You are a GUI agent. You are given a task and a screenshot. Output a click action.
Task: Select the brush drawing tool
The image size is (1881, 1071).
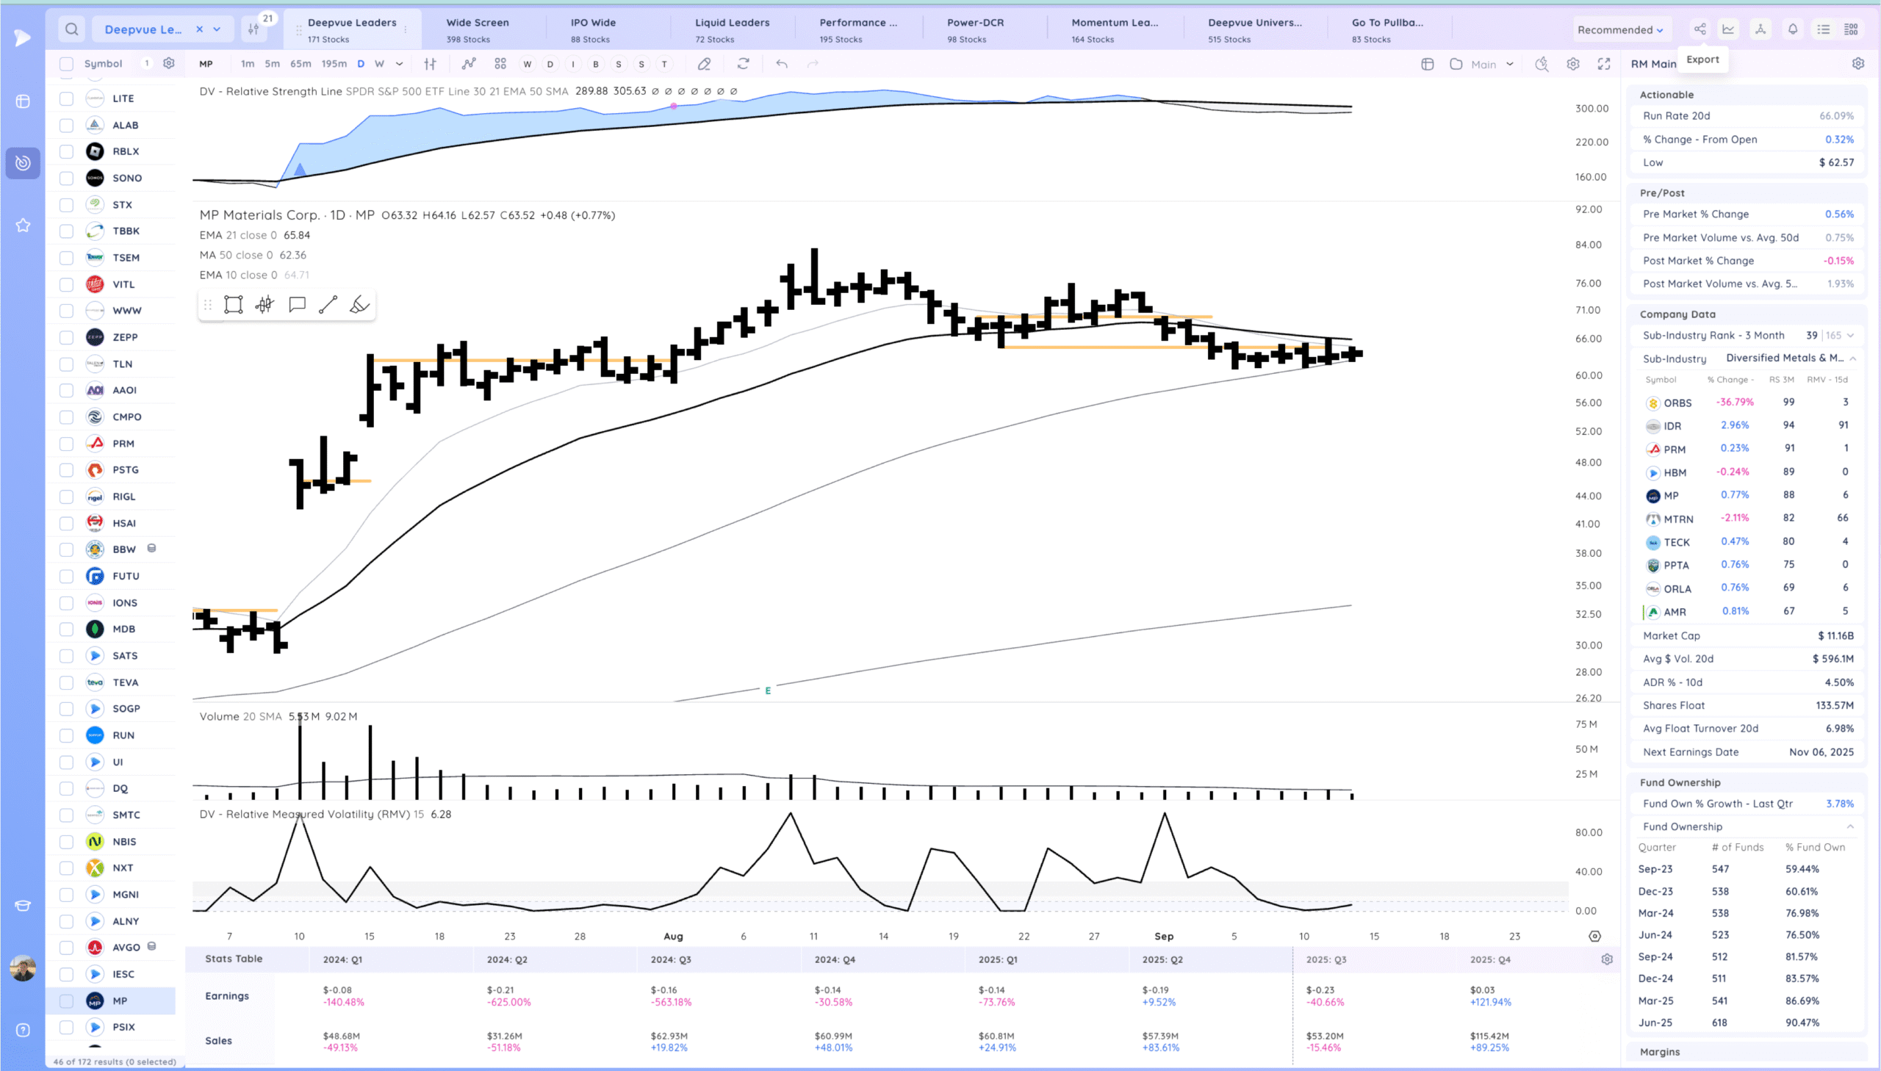coord(360,305)
